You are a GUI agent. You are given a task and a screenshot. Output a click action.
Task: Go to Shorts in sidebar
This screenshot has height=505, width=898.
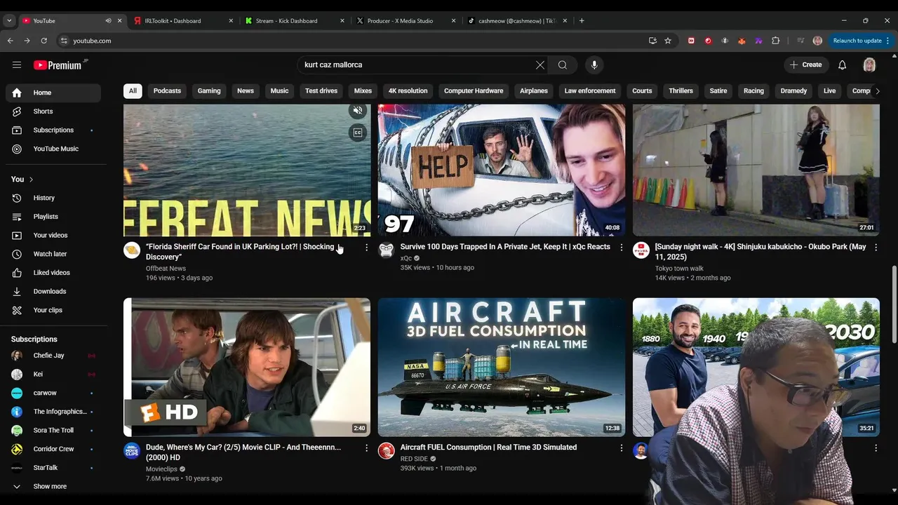click(53, 112)
